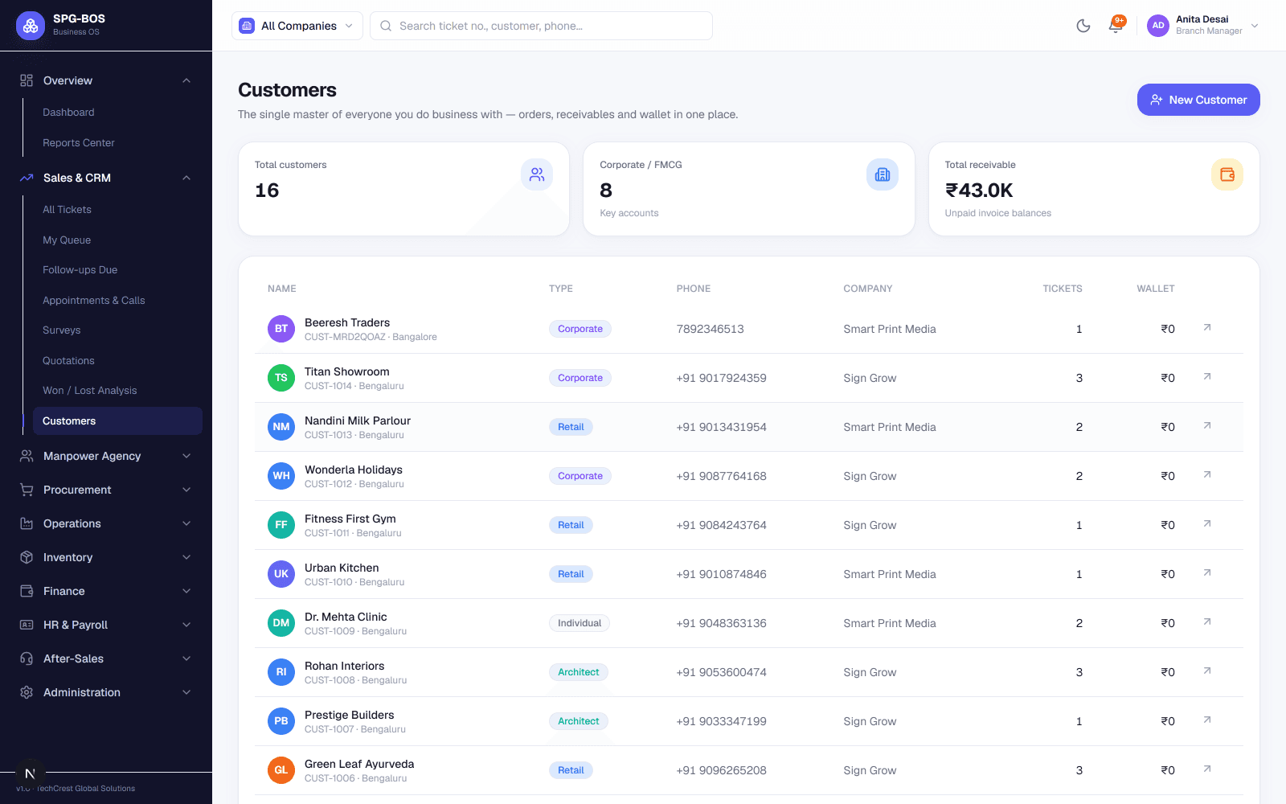Screen dimensions: 1286x804
Task: Click the Total receivable wallet icon
Action: click(x=1227, y=174)
